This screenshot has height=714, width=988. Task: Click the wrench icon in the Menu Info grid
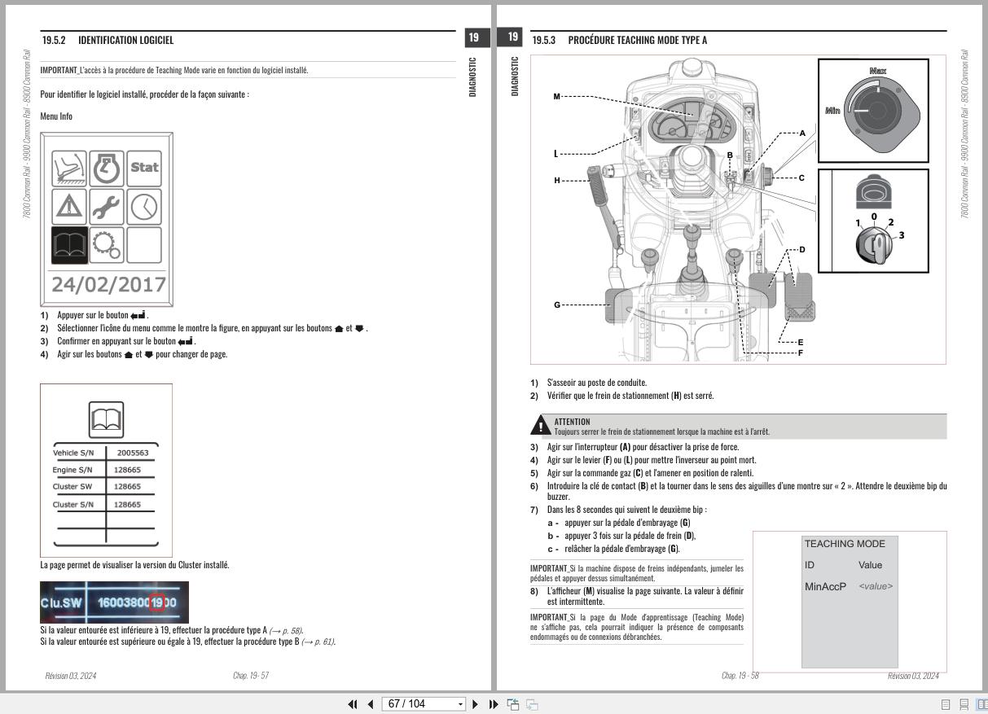click(x=105, y=207)
